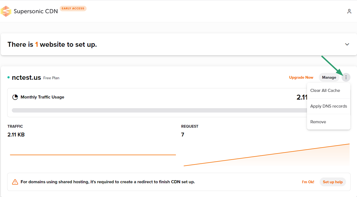Open the user account icon
357x197 pixels.
tap(349, 11)
